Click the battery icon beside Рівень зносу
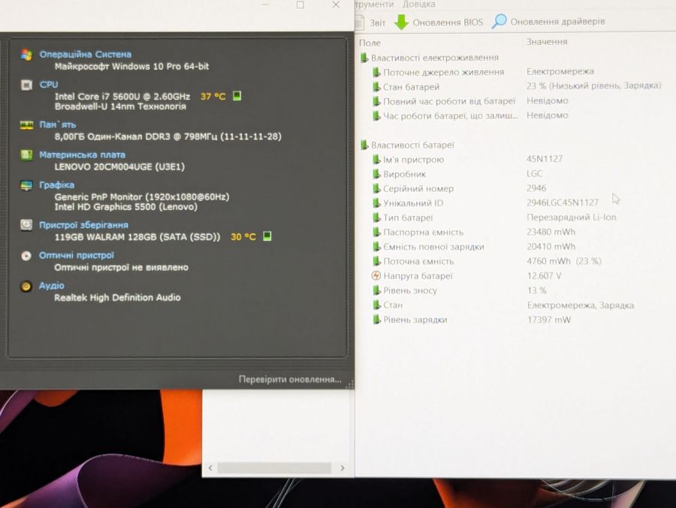This screenshot has width=676, height=508. coord(376,290)
